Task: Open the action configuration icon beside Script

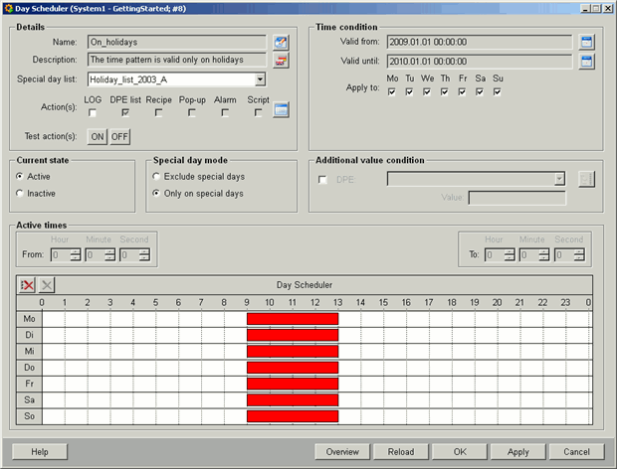Action: [282, 110]
